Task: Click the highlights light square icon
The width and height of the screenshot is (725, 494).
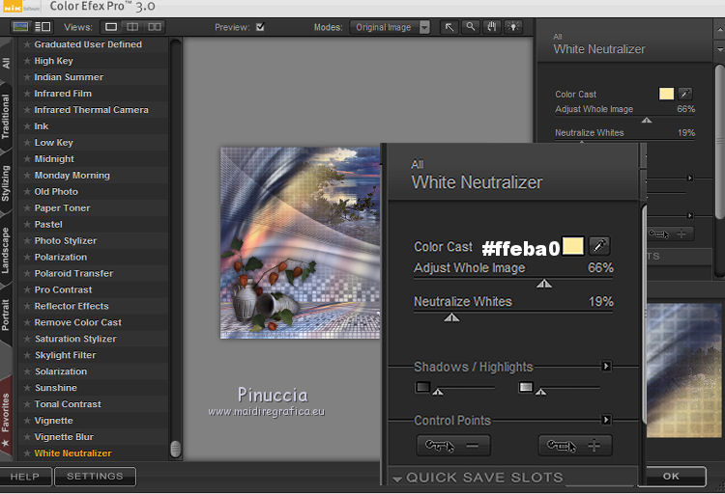Action: (526, 387)
